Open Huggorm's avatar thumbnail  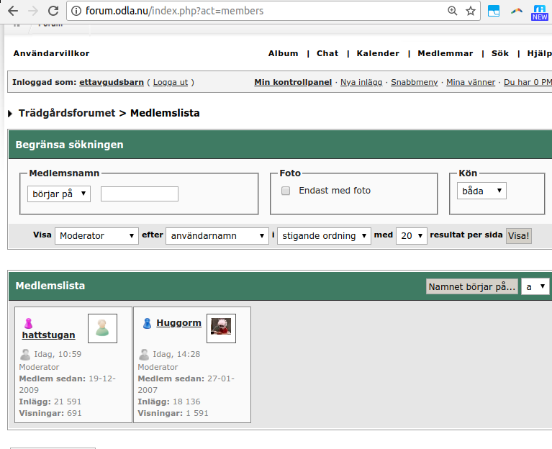(x=221, y=328)
